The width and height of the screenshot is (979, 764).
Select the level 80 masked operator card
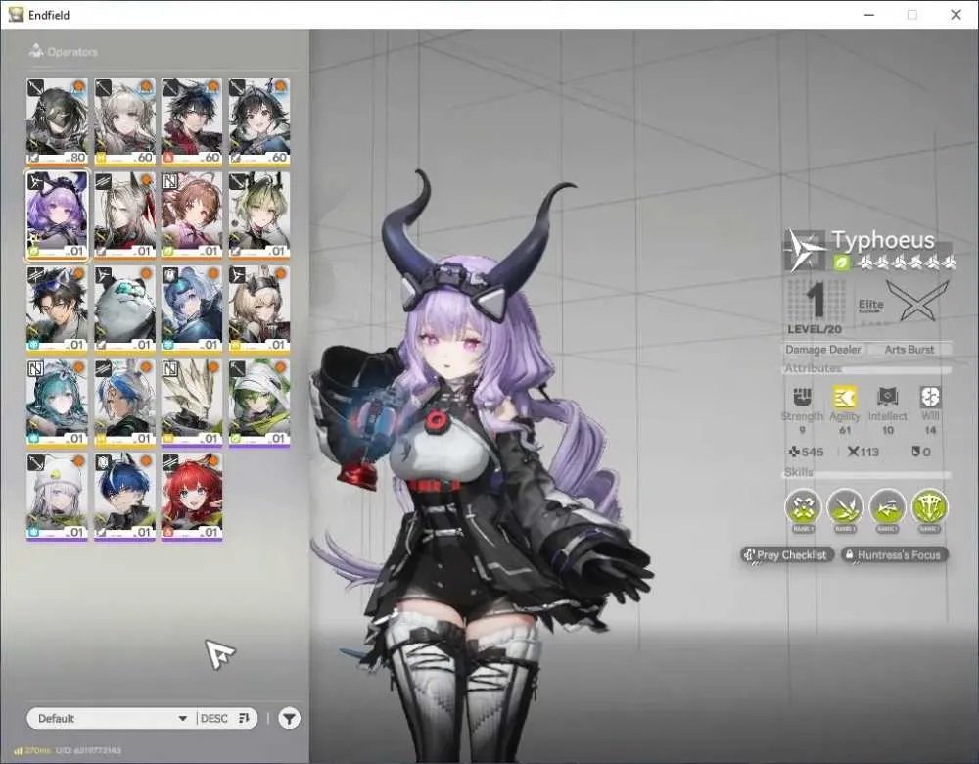pos(57,121)
